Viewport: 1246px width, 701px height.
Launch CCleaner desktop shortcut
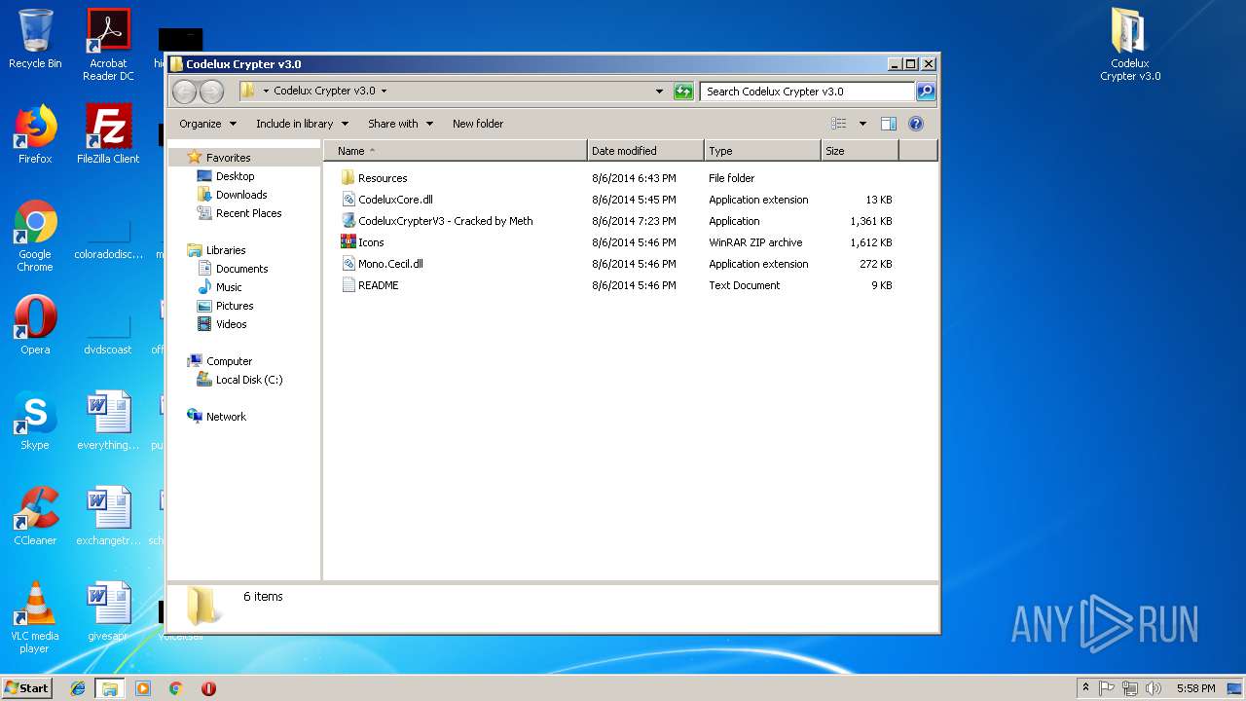click(x=35, y=515)
